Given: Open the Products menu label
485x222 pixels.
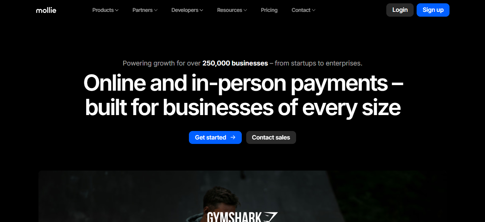Looking at the screenshot, I should [103, 10].
